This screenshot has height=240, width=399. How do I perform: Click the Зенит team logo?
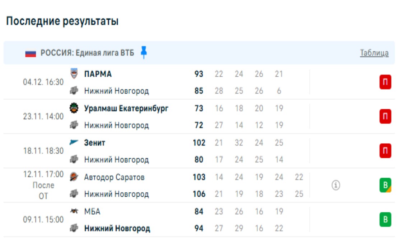click(74, 143)
